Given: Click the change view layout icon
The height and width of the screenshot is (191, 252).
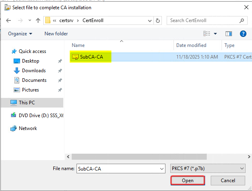Looking at the screenshot, I should coord(207,34).
